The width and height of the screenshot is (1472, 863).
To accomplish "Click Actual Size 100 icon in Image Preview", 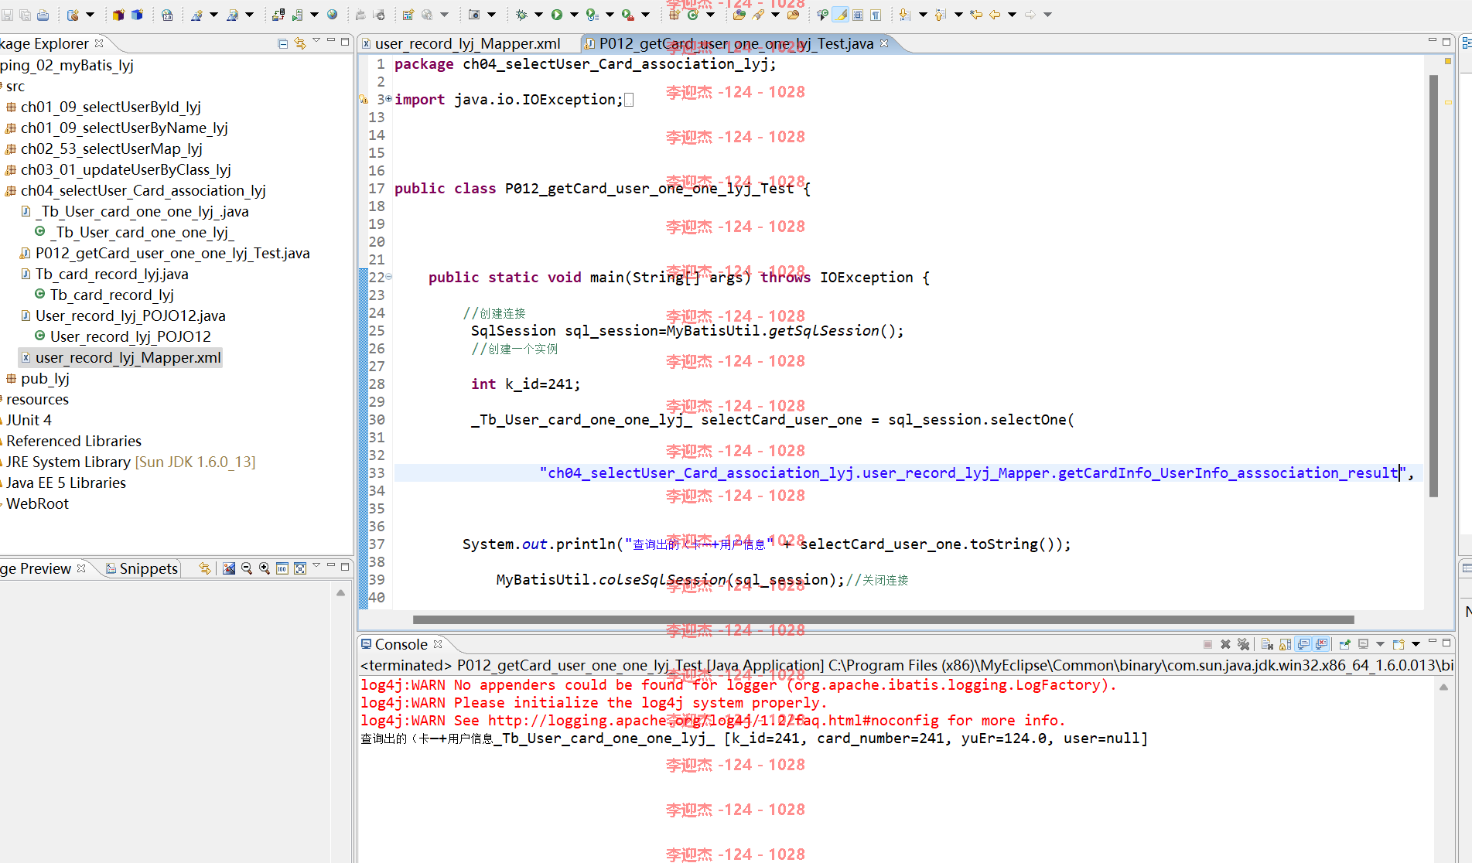I will [282, 568].
